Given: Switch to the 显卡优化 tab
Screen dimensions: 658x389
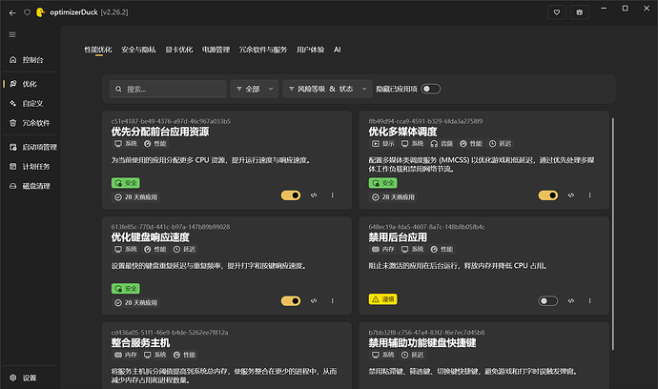Looking at the screenshot, I should 178,50.
